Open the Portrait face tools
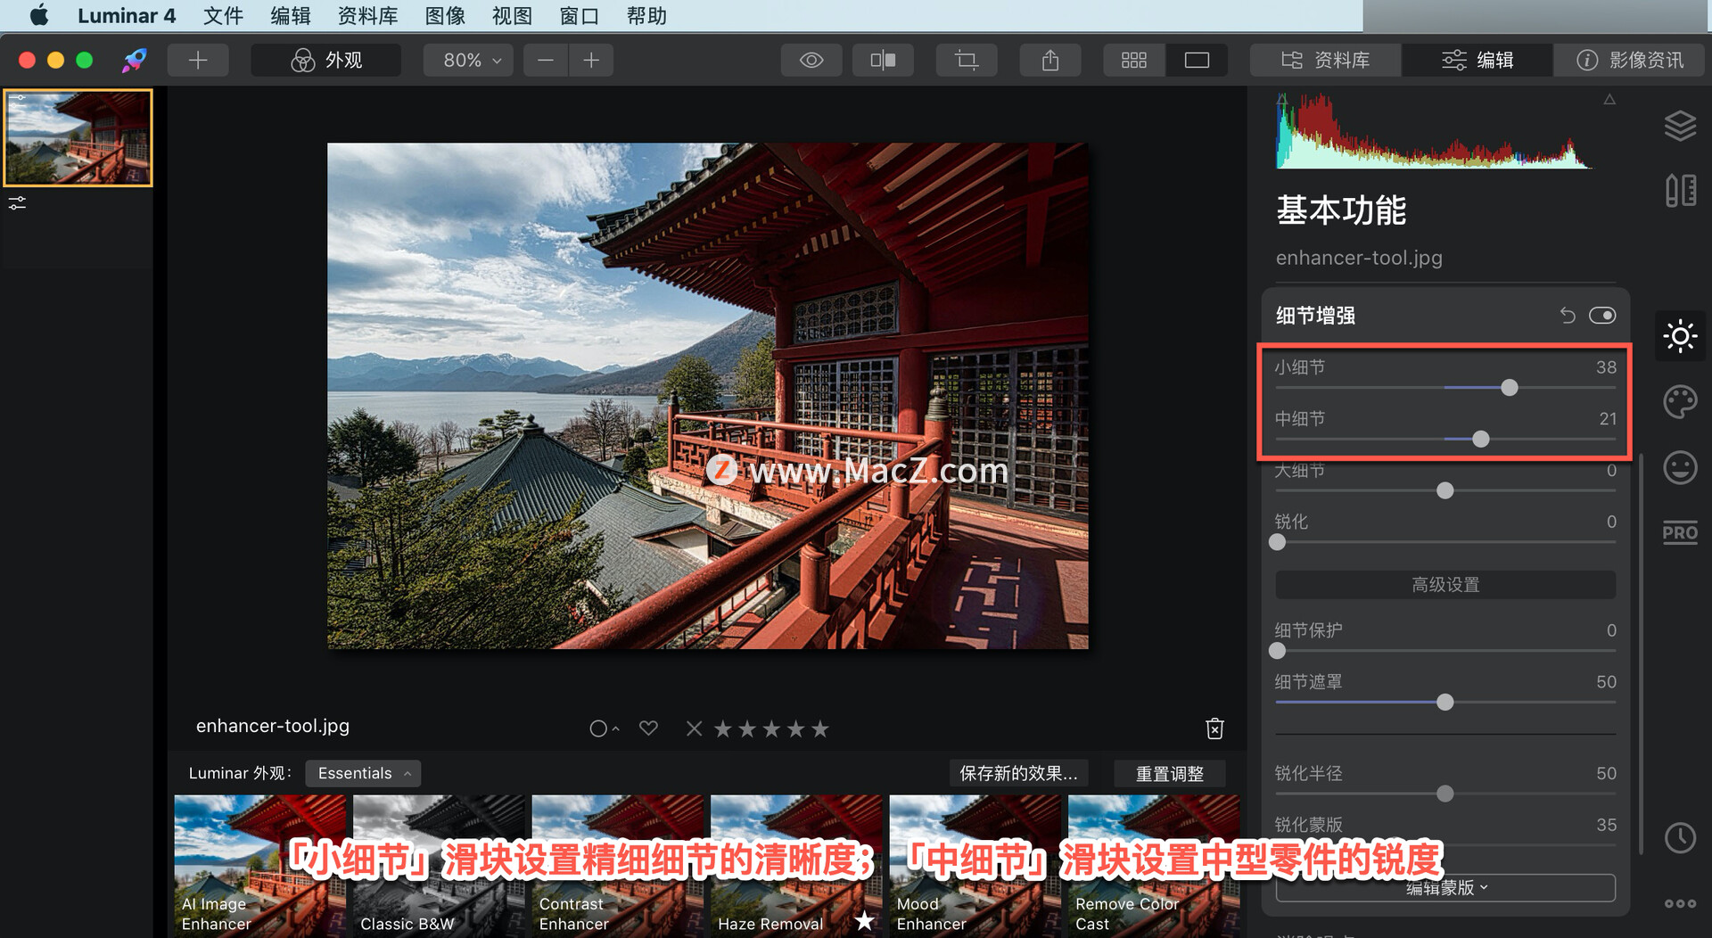This screenshot has width=1712, height=938. click(1680, 467)
